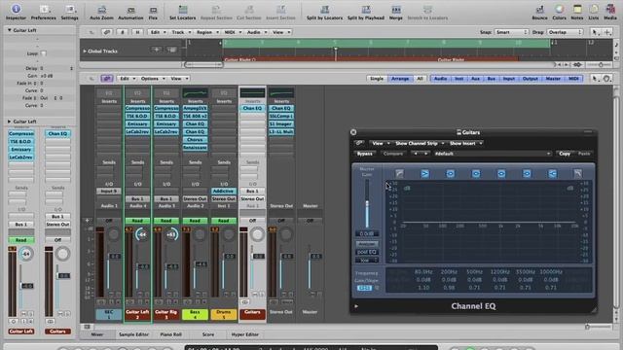Screen dimensions: 623x350
Task: Open the arrange Edit menu
Action: [158, 32]
